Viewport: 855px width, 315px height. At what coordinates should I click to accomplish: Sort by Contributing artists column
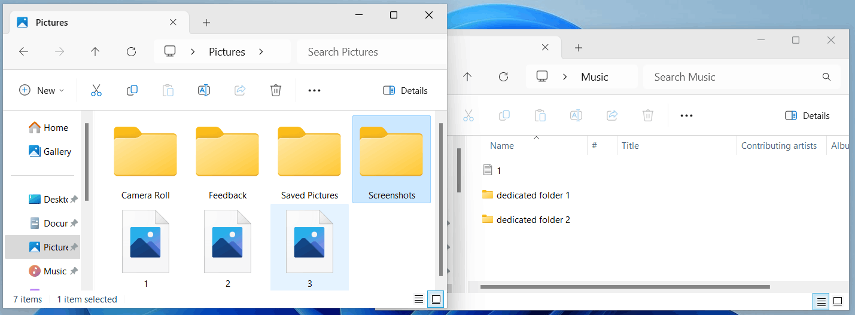pos(779,145)
